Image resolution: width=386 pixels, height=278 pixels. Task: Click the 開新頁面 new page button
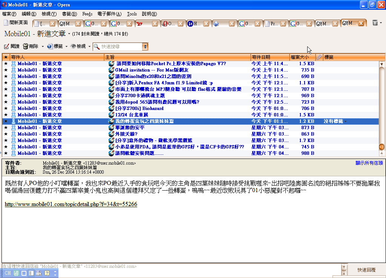(x=16, y=23)
